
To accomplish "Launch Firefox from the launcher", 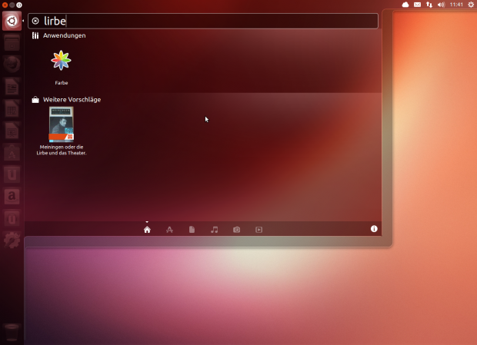I will (12, 64).
